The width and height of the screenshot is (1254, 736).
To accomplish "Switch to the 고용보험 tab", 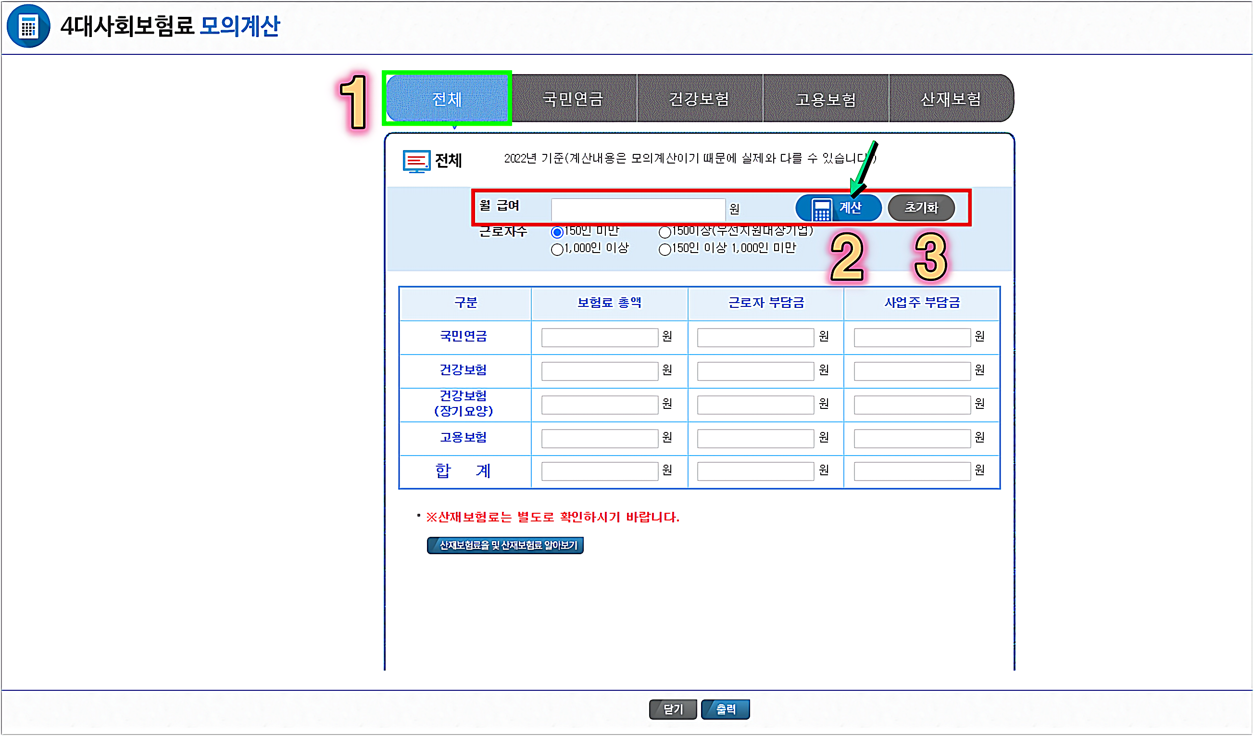I will (x=826, y=99).
